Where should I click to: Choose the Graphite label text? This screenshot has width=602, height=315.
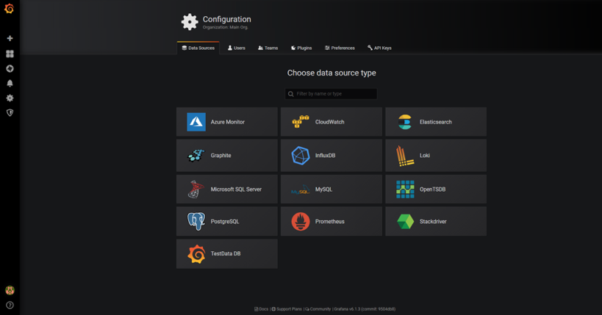[x=221, y=156]
